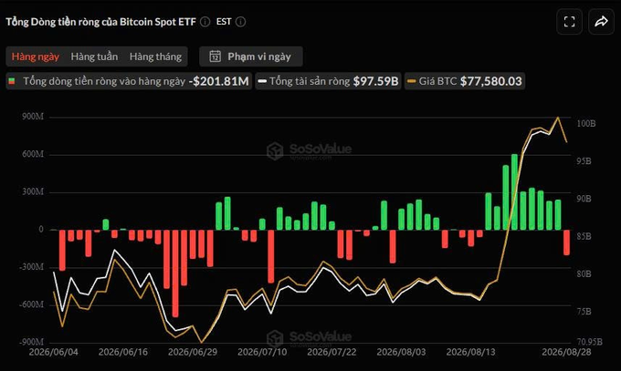Select the Hàng ngày tab
The width and height of the screenshot is (621, 371).
36,57
